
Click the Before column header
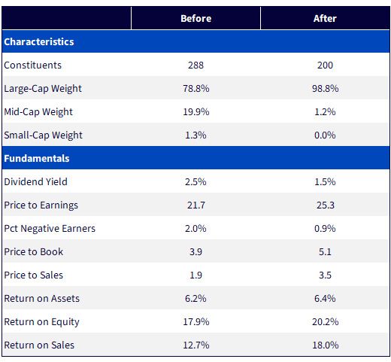pos(195,18)
